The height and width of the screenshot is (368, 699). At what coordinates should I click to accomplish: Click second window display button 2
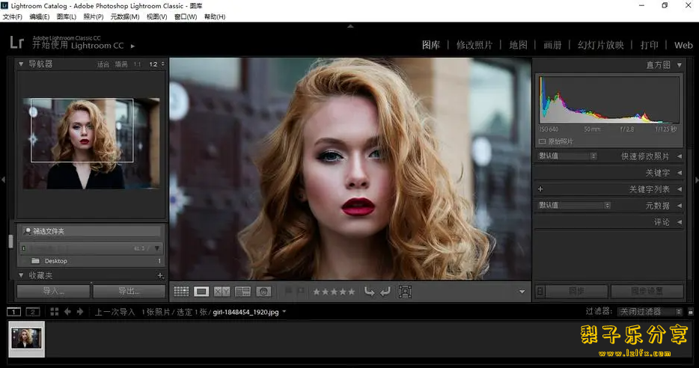(x=32, y=312)
